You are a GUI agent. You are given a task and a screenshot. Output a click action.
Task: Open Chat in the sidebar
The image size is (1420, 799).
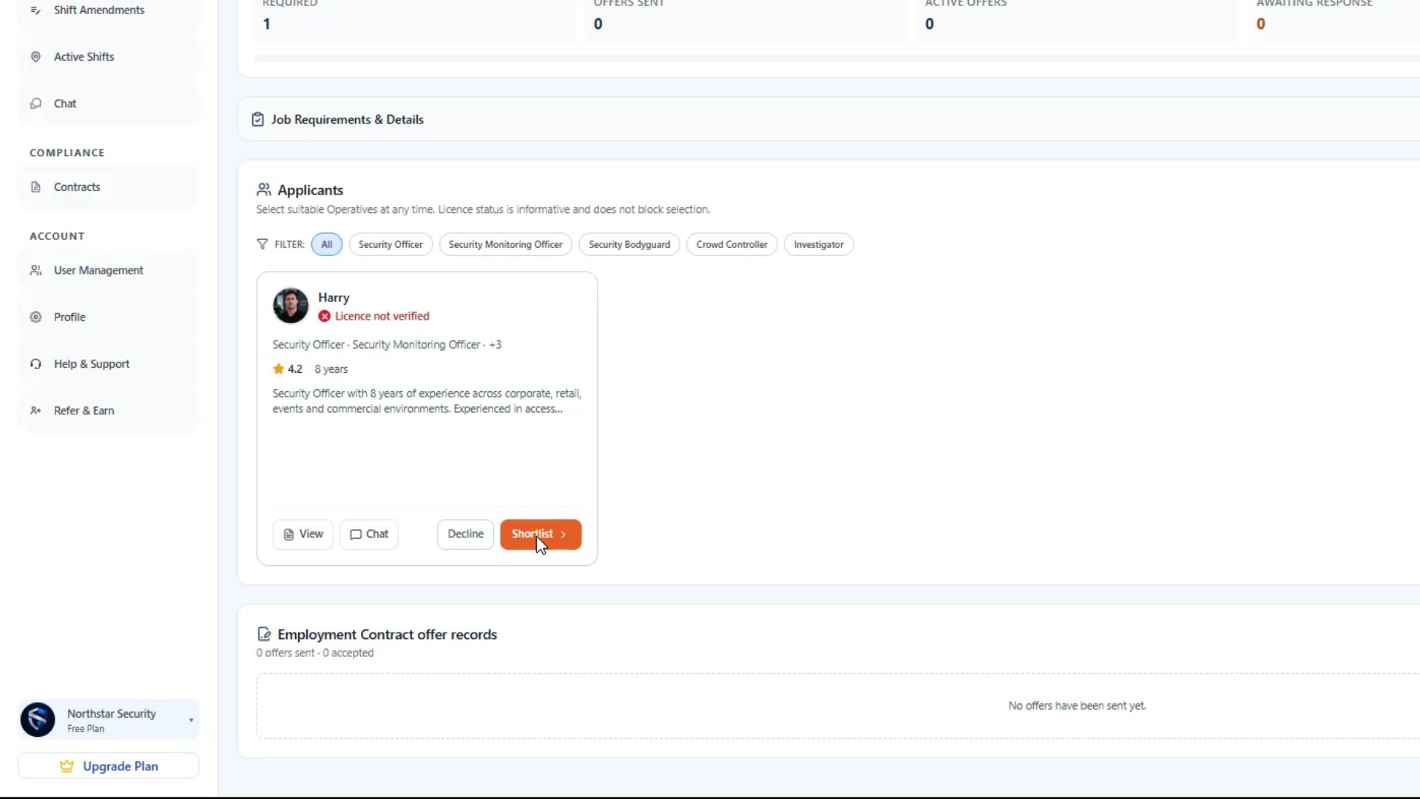[x=108, y=104]
